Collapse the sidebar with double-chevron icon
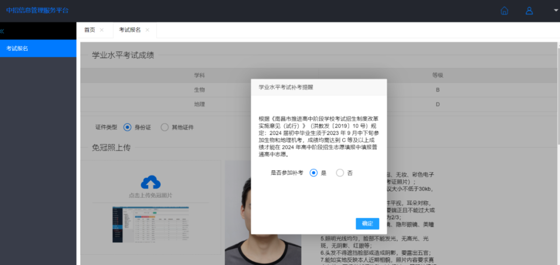Image resolution: width=560 pixels, height=265 pixels. click(x=2, y=31)
